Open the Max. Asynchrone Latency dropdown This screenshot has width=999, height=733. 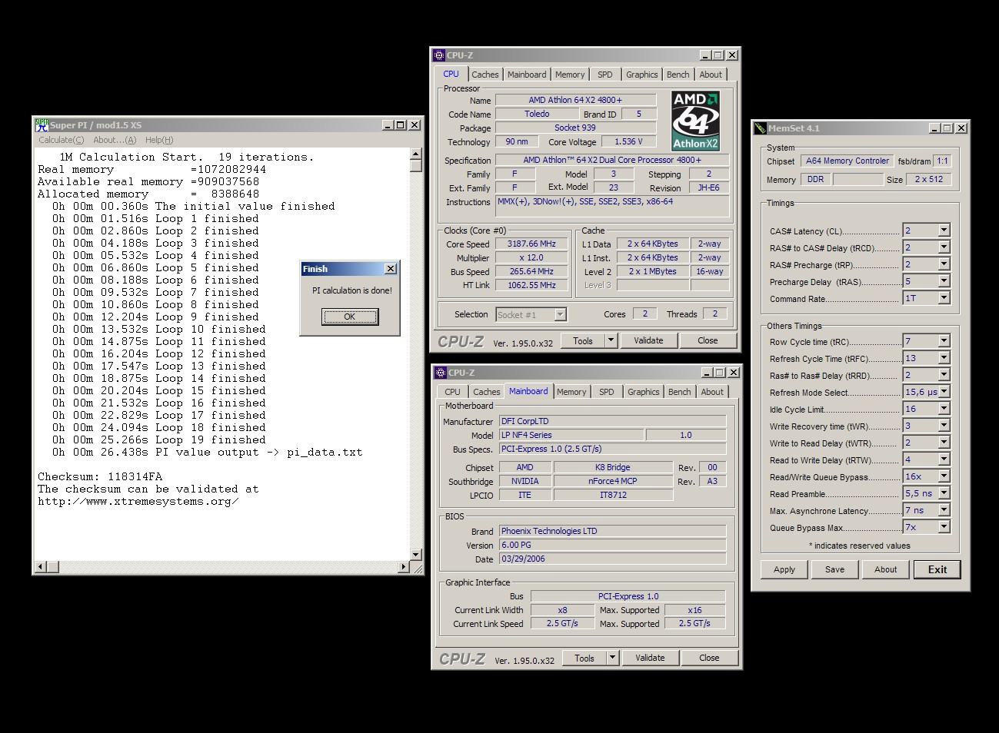[x=944, y=509]
